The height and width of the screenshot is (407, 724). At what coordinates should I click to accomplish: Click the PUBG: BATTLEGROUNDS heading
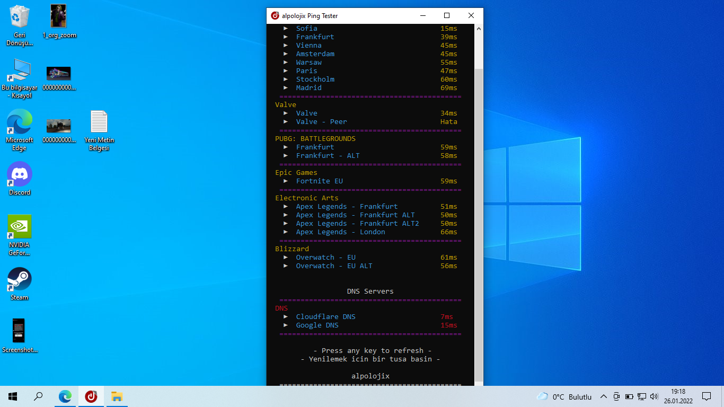[x=315, y=139]
